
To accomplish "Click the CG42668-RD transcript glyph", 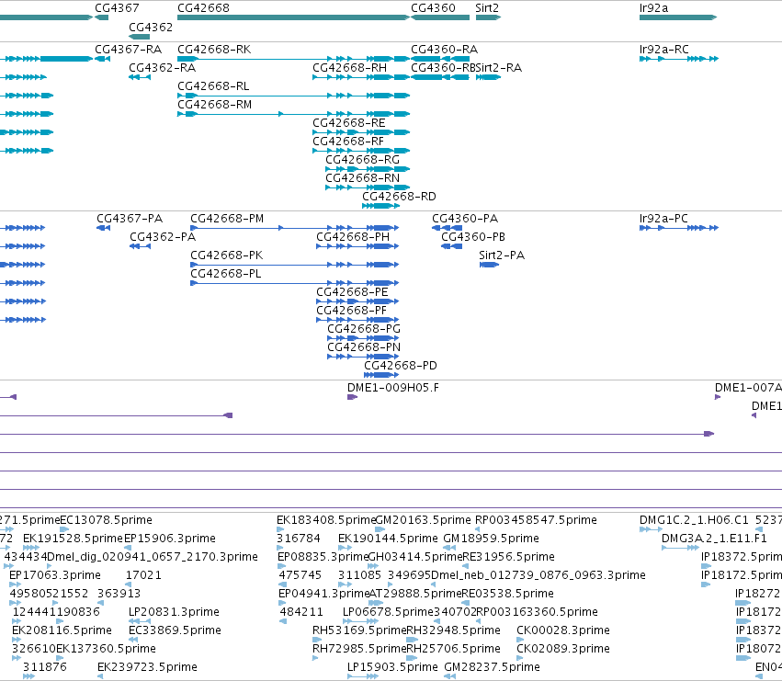I will 381,206.
